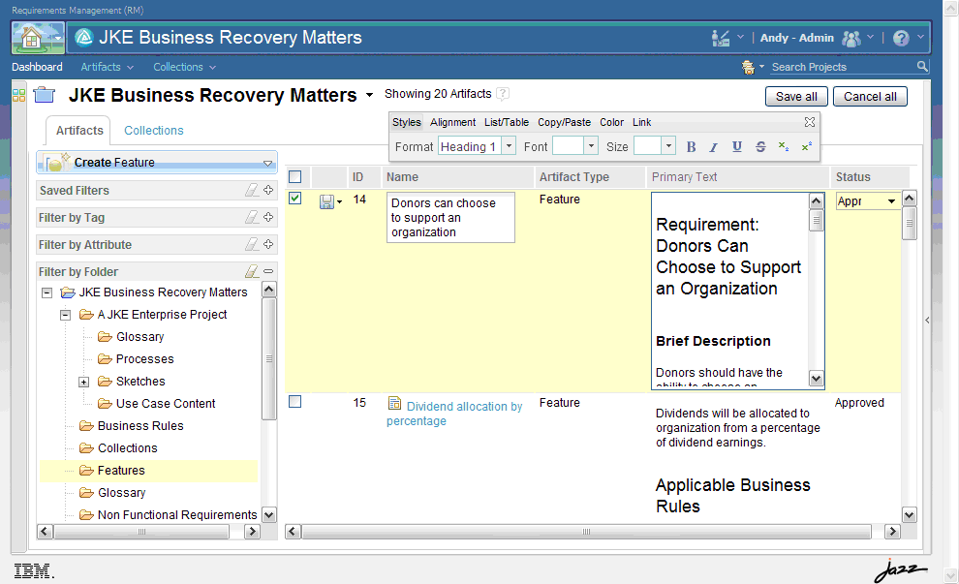Apply Superscript formatting

pyautogui.click(x=806, y=147)
